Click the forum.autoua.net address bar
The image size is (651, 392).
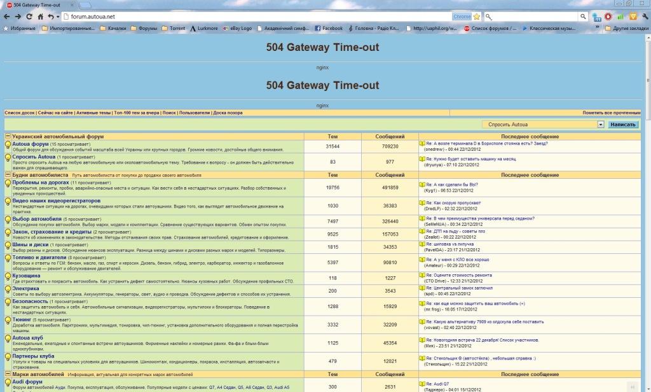[x=254, y=17]
